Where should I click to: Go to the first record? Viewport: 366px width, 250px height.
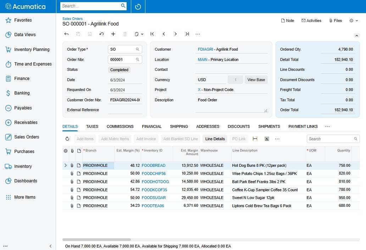click(152, 34)
